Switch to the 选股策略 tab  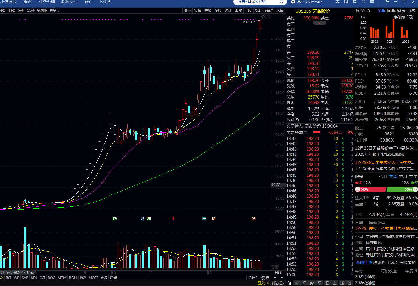pos(407,262)
